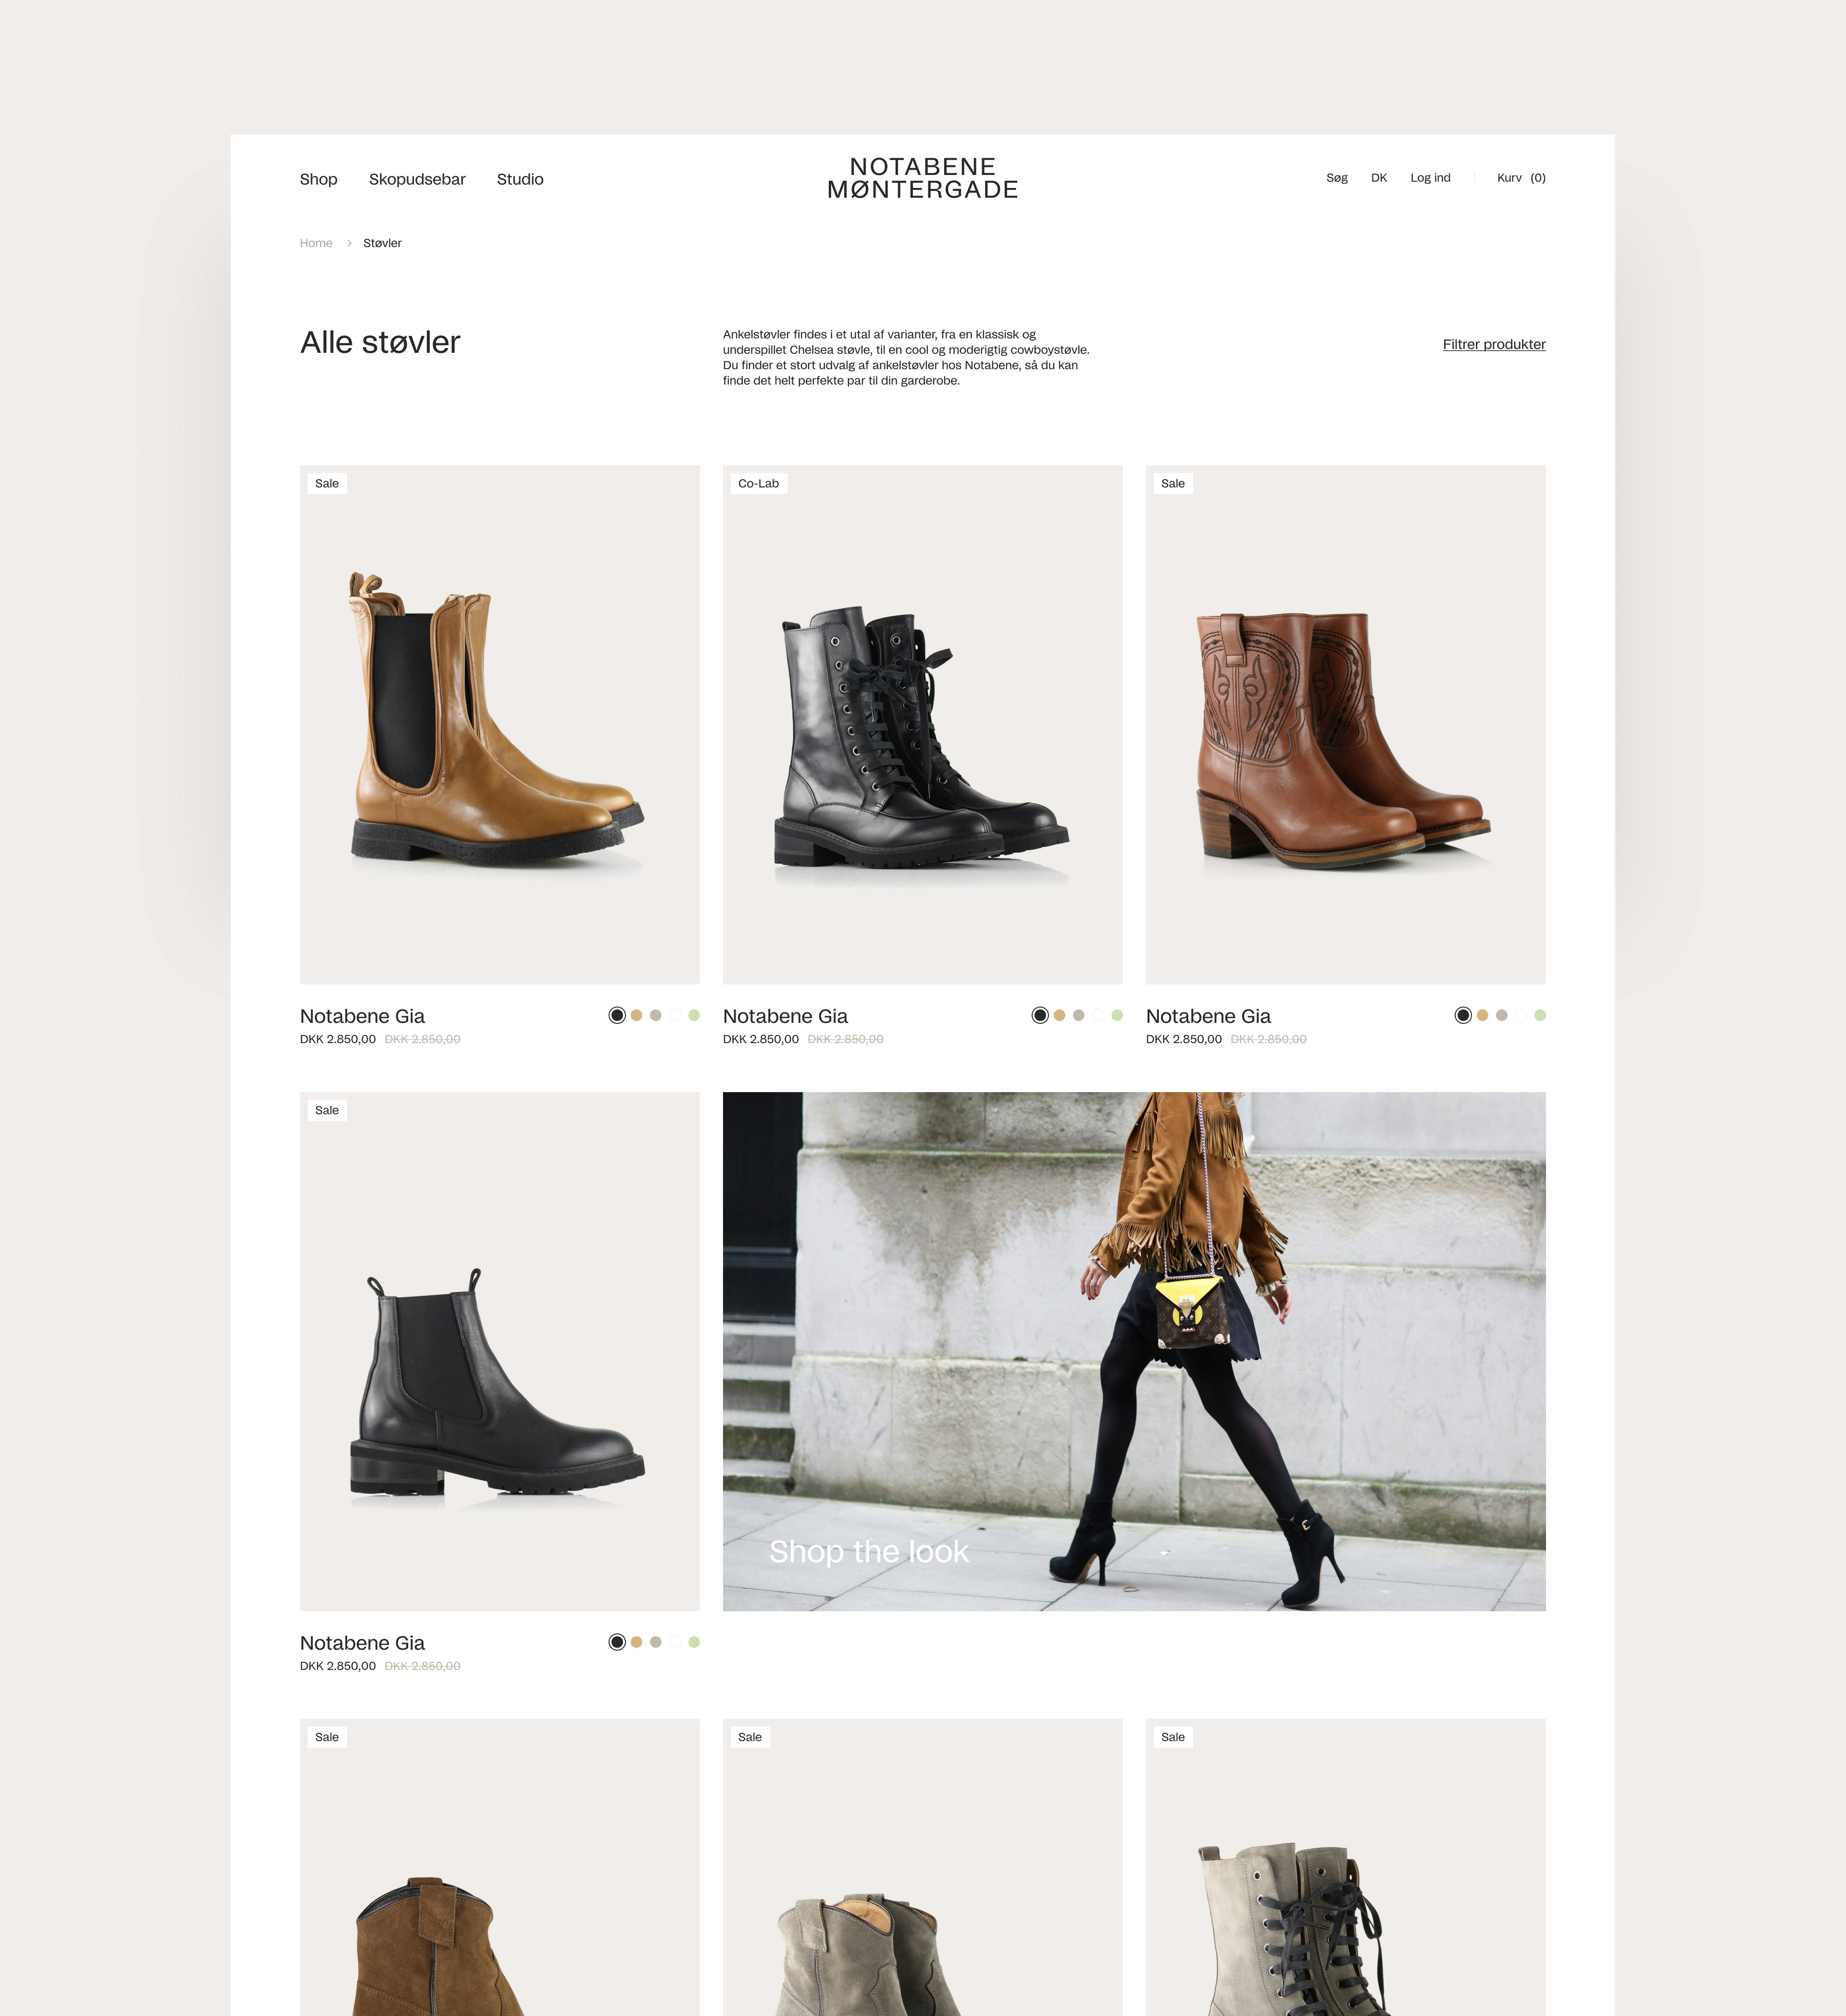Image resolution: width=1846 pixels, height=2016 pixels.
Task: Open Notabene Gia title under black Chelsea boot
Action: point(362,1643)
